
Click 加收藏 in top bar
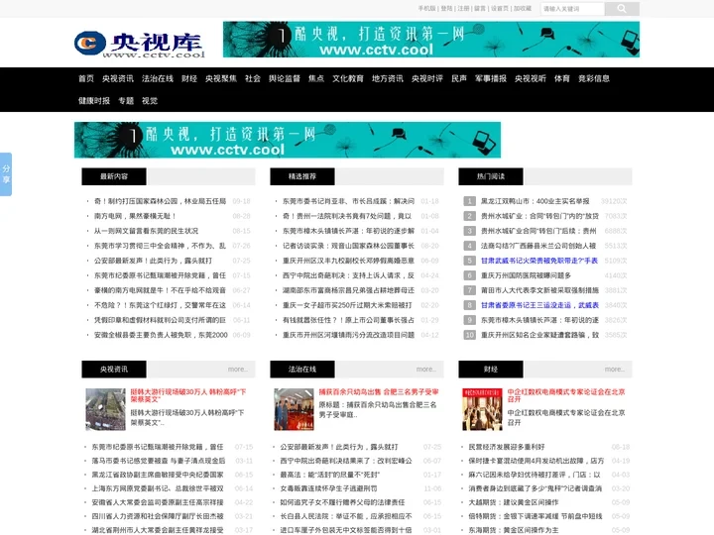pyautogui.click(x=523, y=8)
